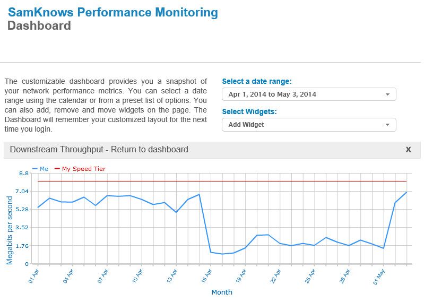
Task: Click the last blue data point on chart
Action: (x=406, y=192)
